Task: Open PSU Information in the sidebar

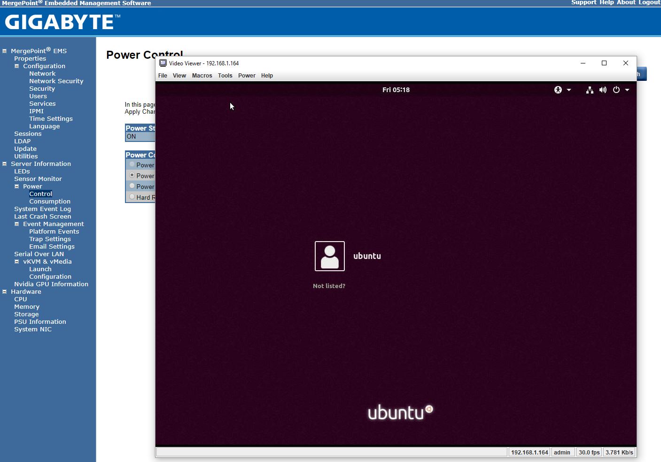Action: point(40,322)
